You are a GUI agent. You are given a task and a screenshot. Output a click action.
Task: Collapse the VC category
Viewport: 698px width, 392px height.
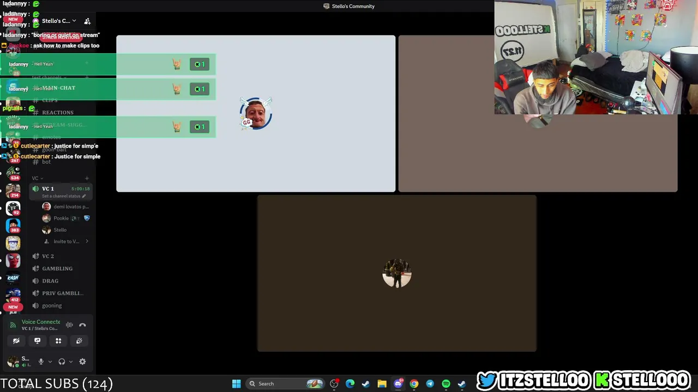tap(37, 178)
